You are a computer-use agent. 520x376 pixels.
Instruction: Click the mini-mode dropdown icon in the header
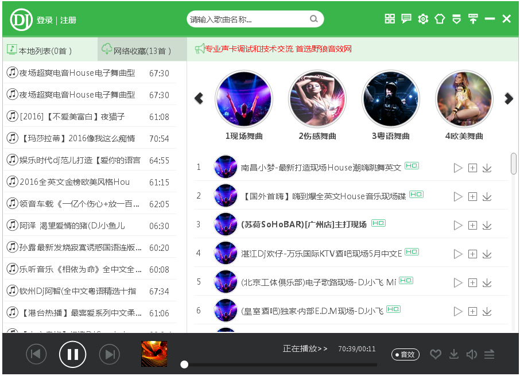[x=457, y=19]
